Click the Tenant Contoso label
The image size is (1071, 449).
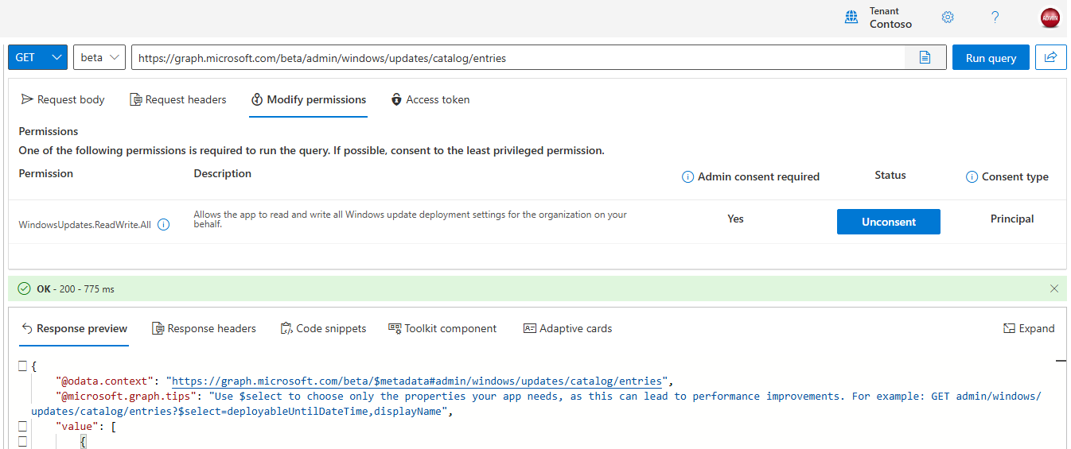coord(890,17)
